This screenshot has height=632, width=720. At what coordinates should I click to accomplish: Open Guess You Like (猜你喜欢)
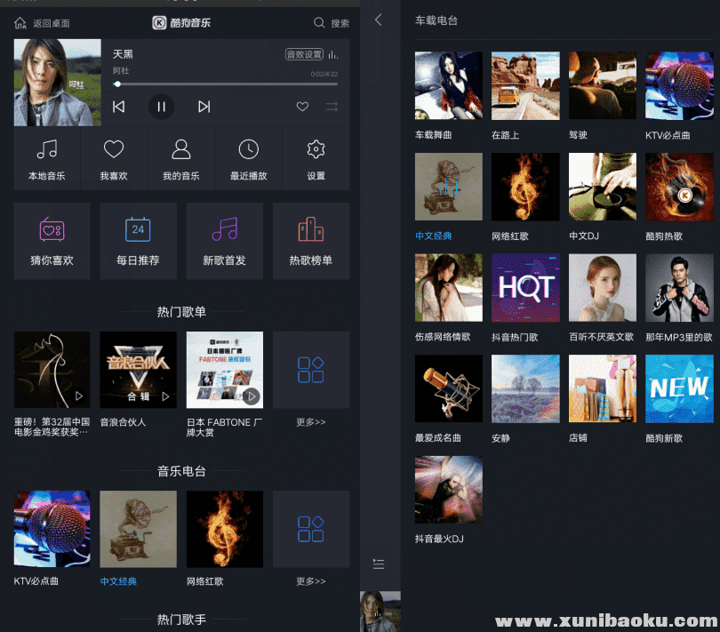[52, 241]
